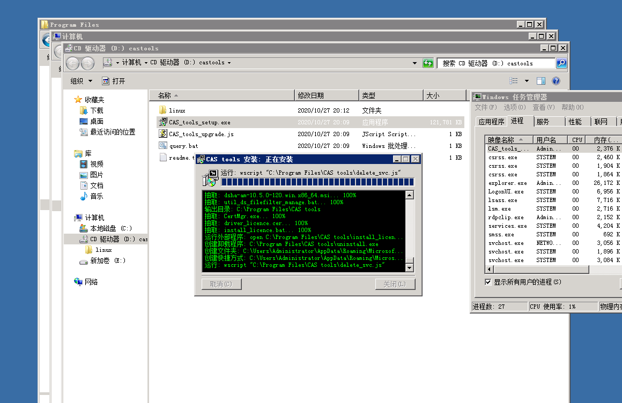The height and width of the screenshot is (403, 622).
Task: Click the 打开 toolbar button
Action: (x=114, y=81)
